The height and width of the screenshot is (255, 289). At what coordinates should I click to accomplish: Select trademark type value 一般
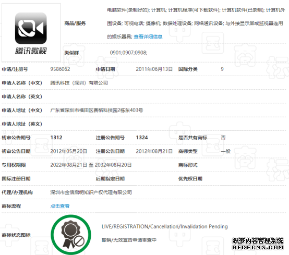click(x=225, y=151)
